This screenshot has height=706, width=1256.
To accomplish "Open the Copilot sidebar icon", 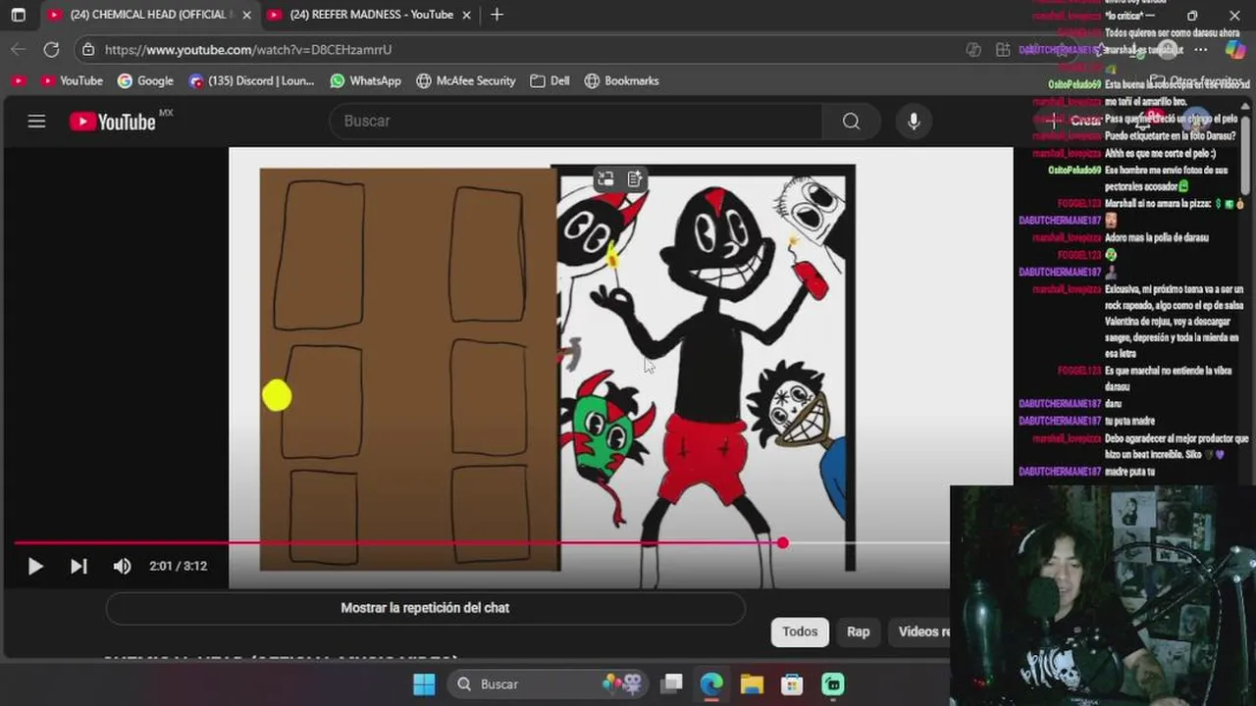I will coord(1235,49).
